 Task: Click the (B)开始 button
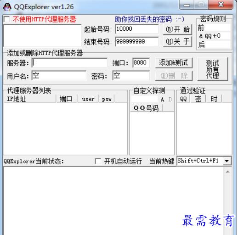click(177, 29)
